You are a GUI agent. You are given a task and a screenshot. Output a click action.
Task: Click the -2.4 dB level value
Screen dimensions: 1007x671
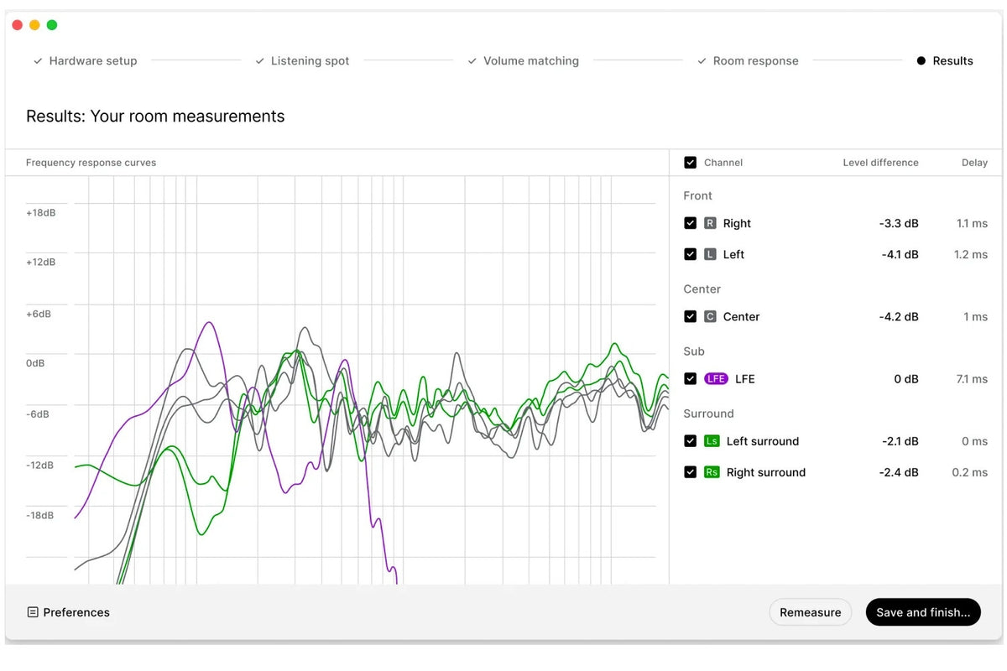[899, 472]
